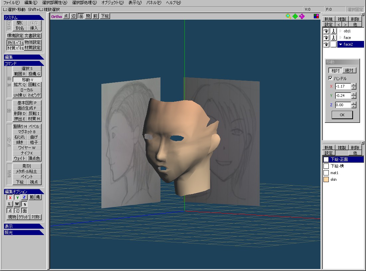Click the 環境設定 preferences button

[15, 36]
